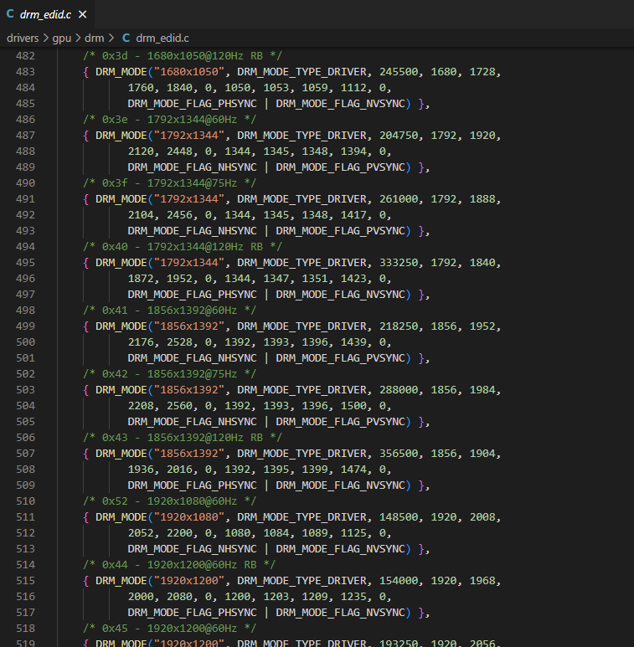
Task: Click line number 511 in the gutter
Action: tap(25, 517)
